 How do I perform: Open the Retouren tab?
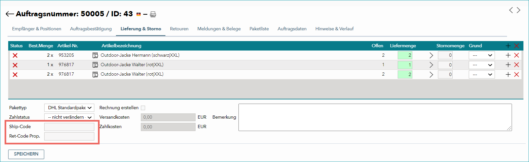(x=179, y=29)
